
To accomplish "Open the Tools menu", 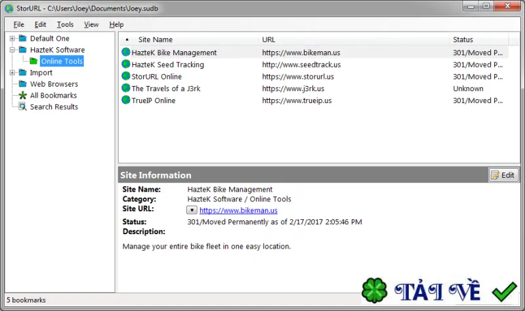I will [x=65, y=24].
